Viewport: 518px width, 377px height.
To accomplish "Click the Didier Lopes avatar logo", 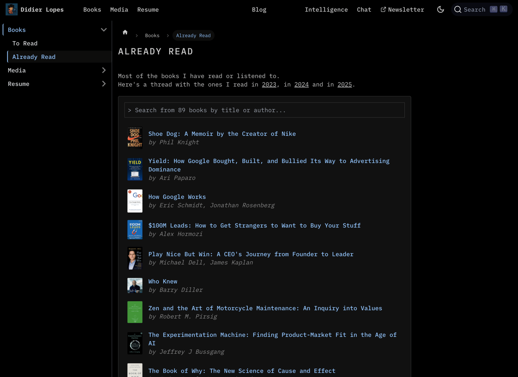I will point(11,9).
